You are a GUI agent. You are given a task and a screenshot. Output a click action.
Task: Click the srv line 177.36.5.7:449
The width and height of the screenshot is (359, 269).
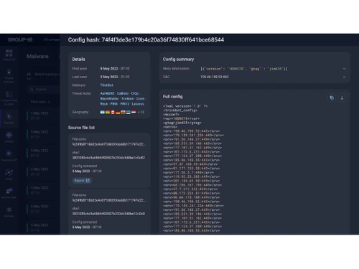tap(188, 172)
